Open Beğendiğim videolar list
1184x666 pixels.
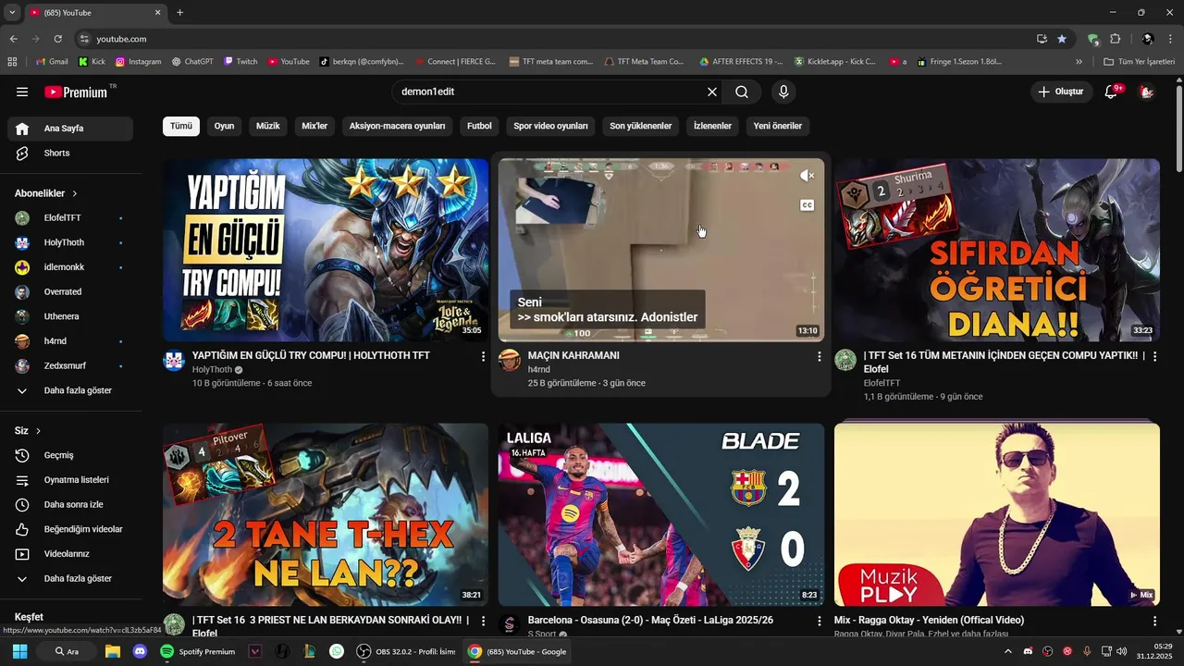coord(70,529)
